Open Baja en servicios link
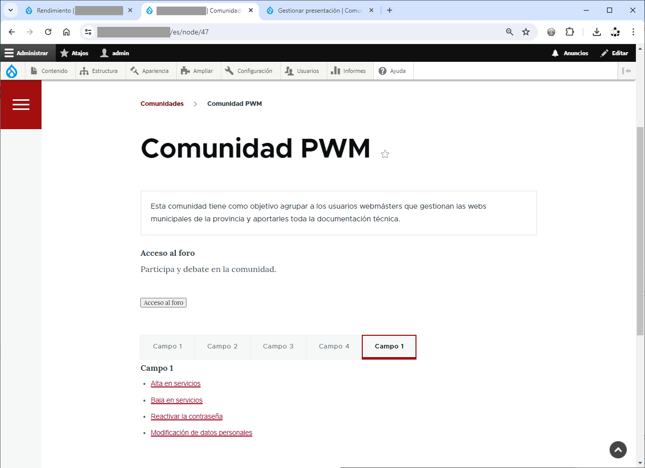The height and width of the screenshot is (468, 645). pos(177,400)
